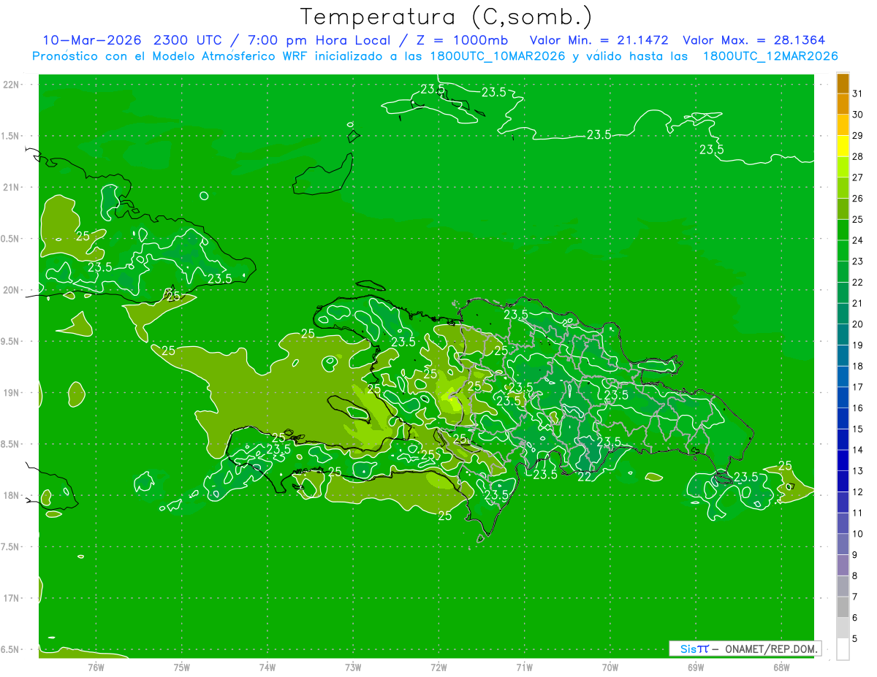Select 'Valor Min. = 21.1472' text

pyautogui.click(x=599, y=40)
